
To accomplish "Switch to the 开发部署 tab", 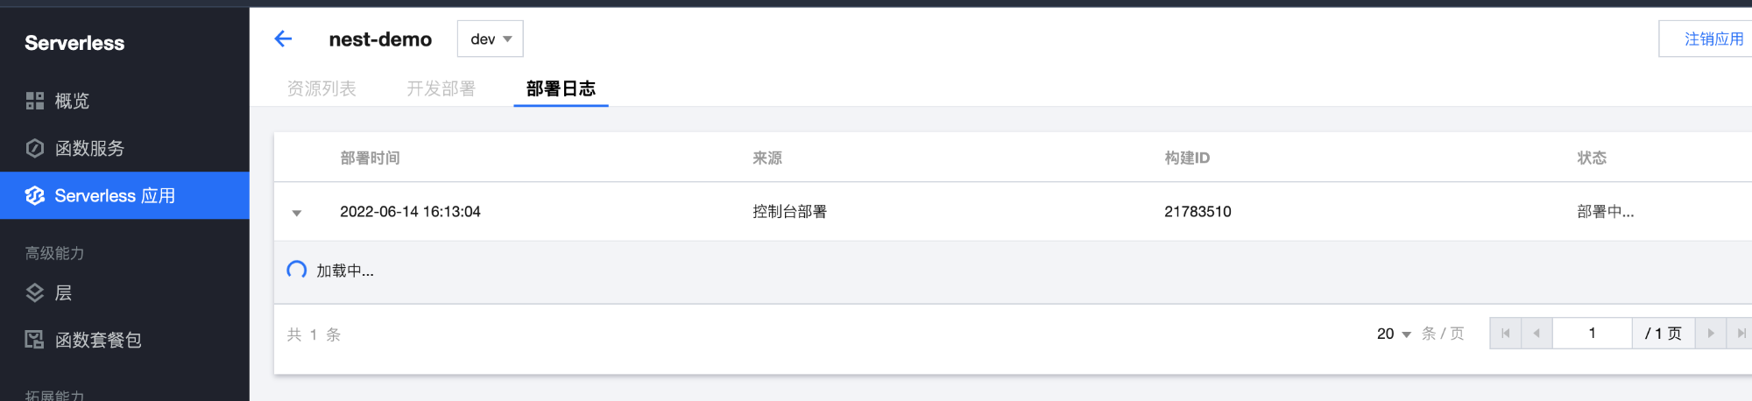I will click(441, 88).
